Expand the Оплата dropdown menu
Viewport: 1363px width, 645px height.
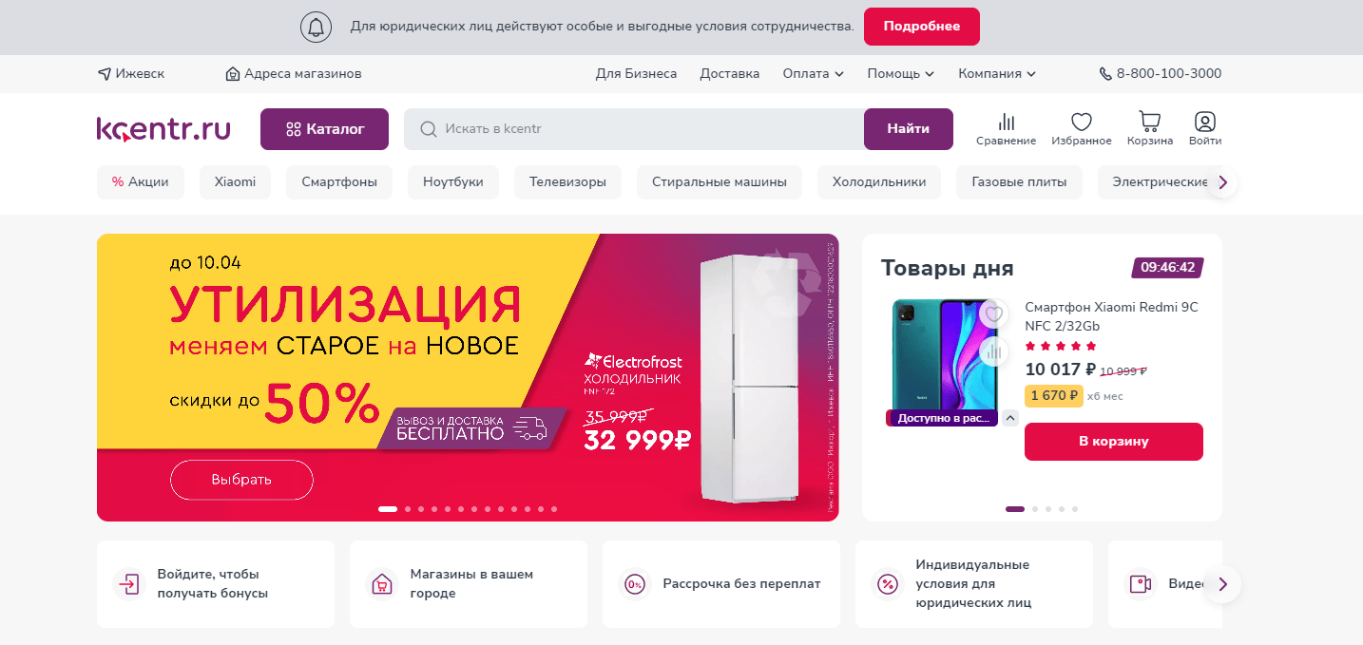[x=813, y=73]
